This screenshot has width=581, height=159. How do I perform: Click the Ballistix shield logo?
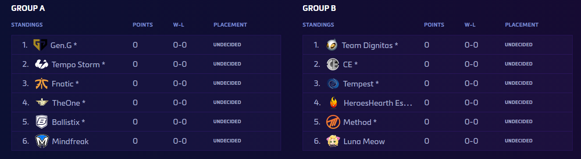click(41, 122)
